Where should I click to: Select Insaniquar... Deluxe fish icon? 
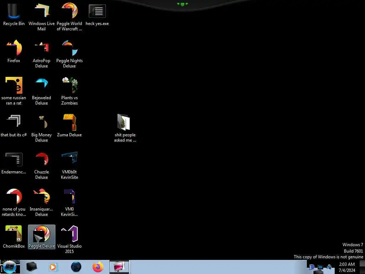pos(41,202)
